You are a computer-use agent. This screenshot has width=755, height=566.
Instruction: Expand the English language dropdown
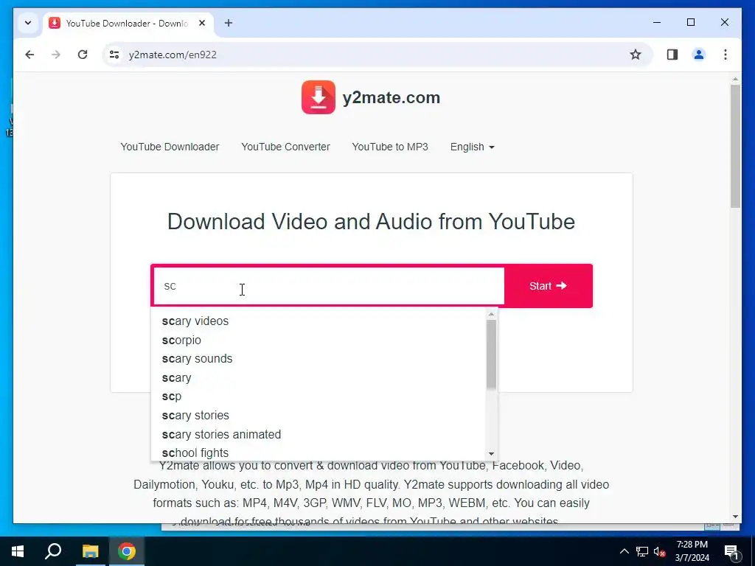click(473, 147)
